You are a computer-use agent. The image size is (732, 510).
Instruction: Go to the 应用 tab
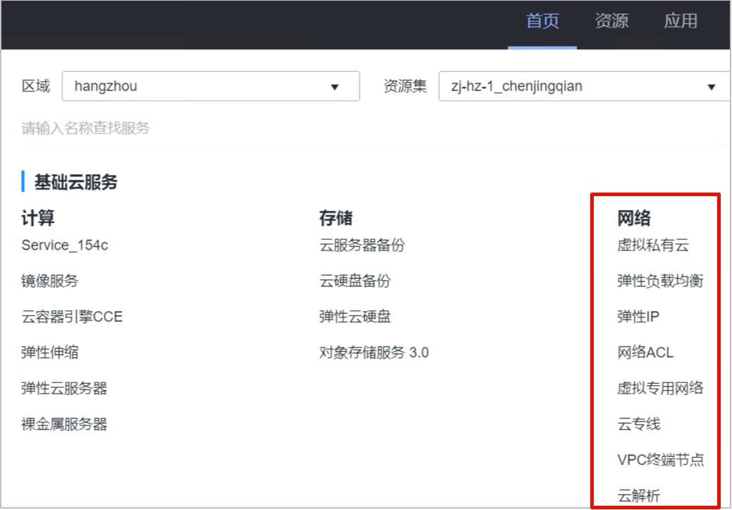[681, 21]
